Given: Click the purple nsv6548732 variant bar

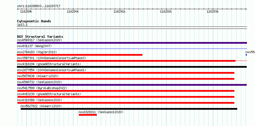Looking at the screenshot, I should click(132, 85).
